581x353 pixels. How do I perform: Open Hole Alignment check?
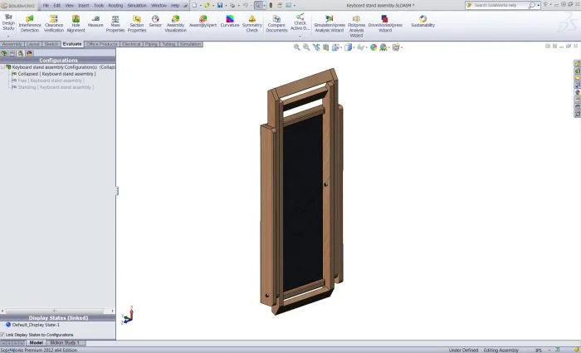[x=76, y=22]
